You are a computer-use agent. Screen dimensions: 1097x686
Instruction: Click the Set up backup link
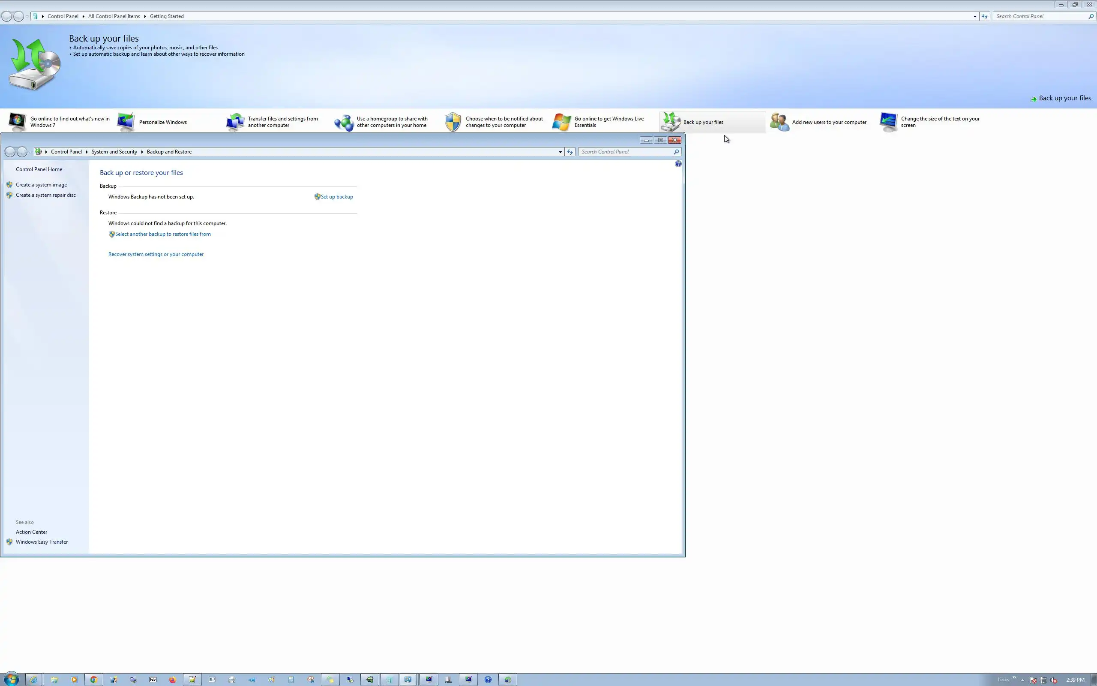pyautogui.click(x=336, y=197)
